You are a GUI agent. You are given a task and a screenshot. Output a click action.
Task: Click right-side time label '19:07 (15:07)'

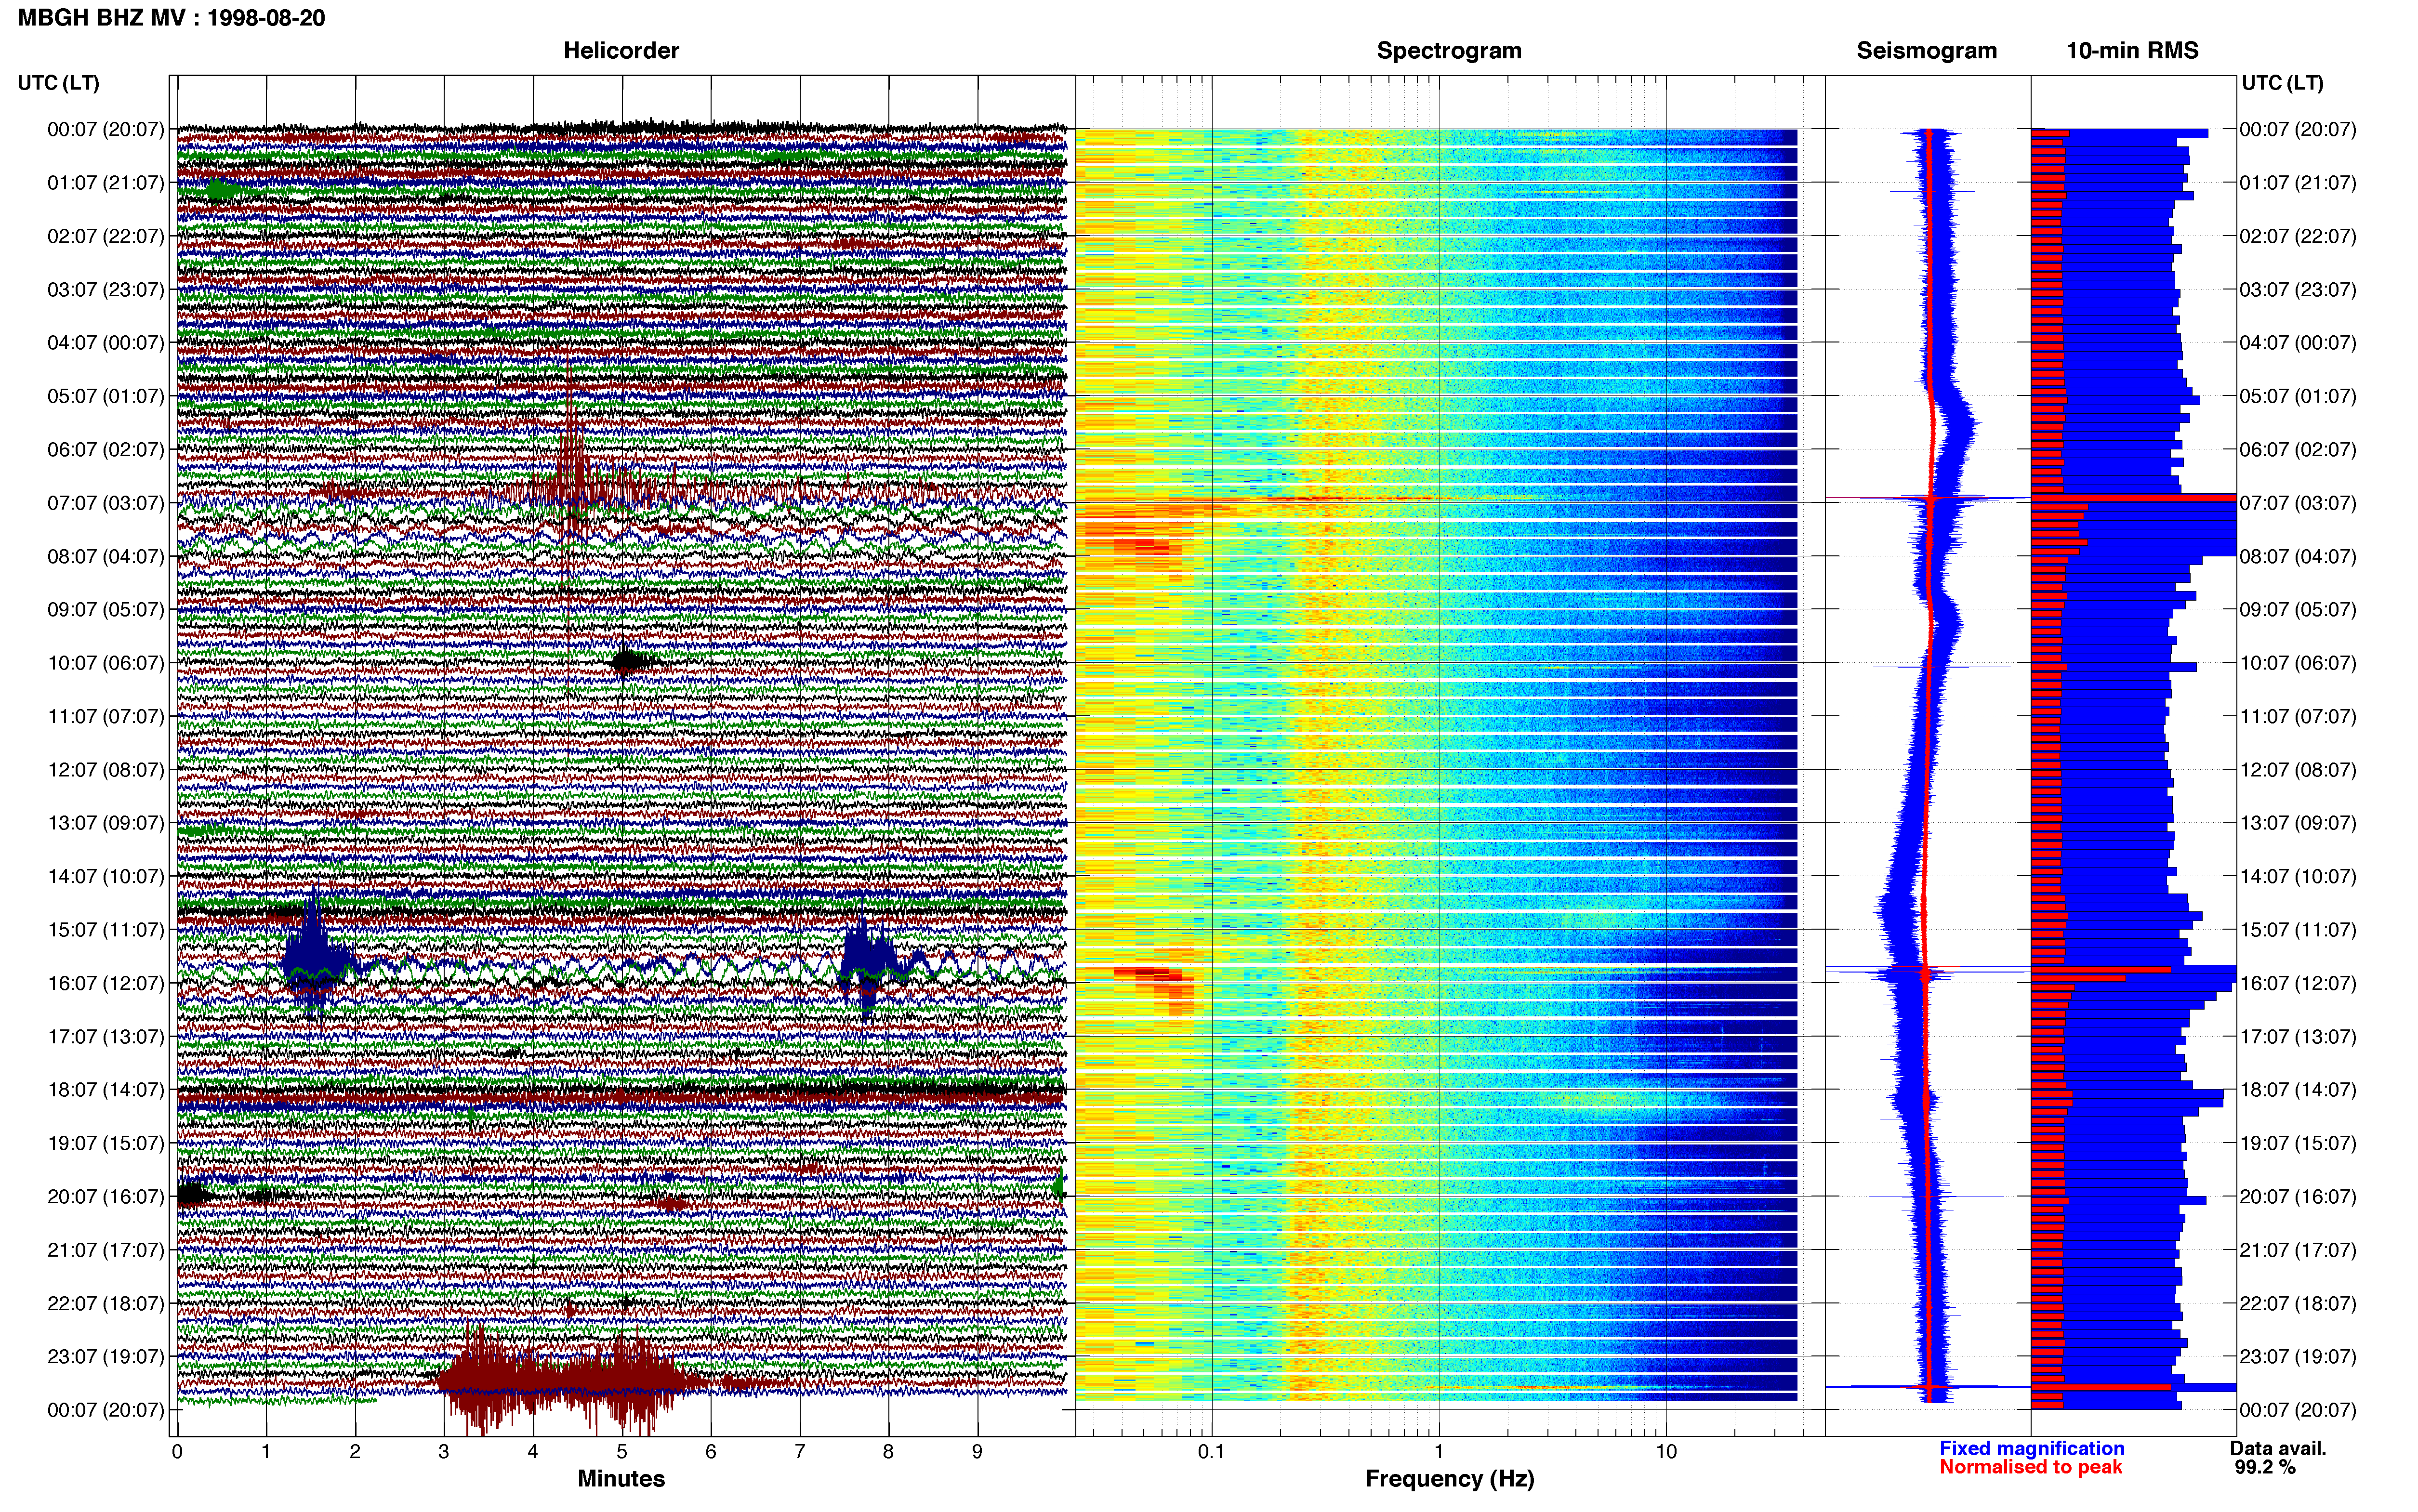click(x=2298, y=1143)
